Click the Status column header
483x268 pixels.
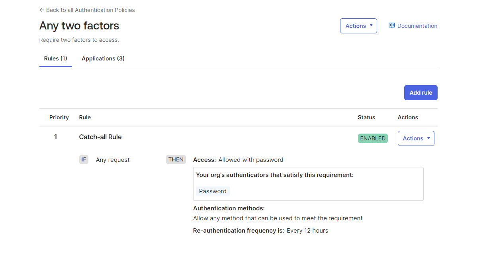pyautogui.click(x=366, y=117)
